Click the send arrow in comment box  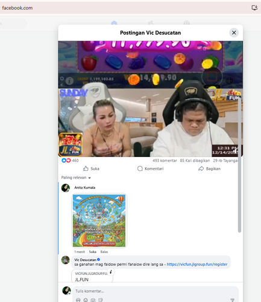tap(232, 300)
